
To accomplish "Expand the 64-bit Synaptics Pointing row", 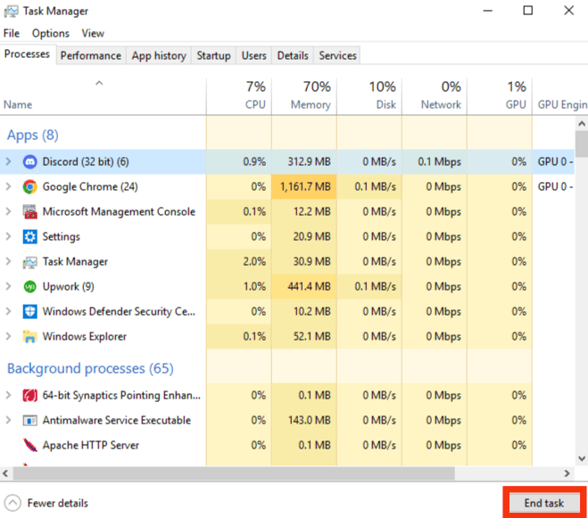I will click(8, 396).
